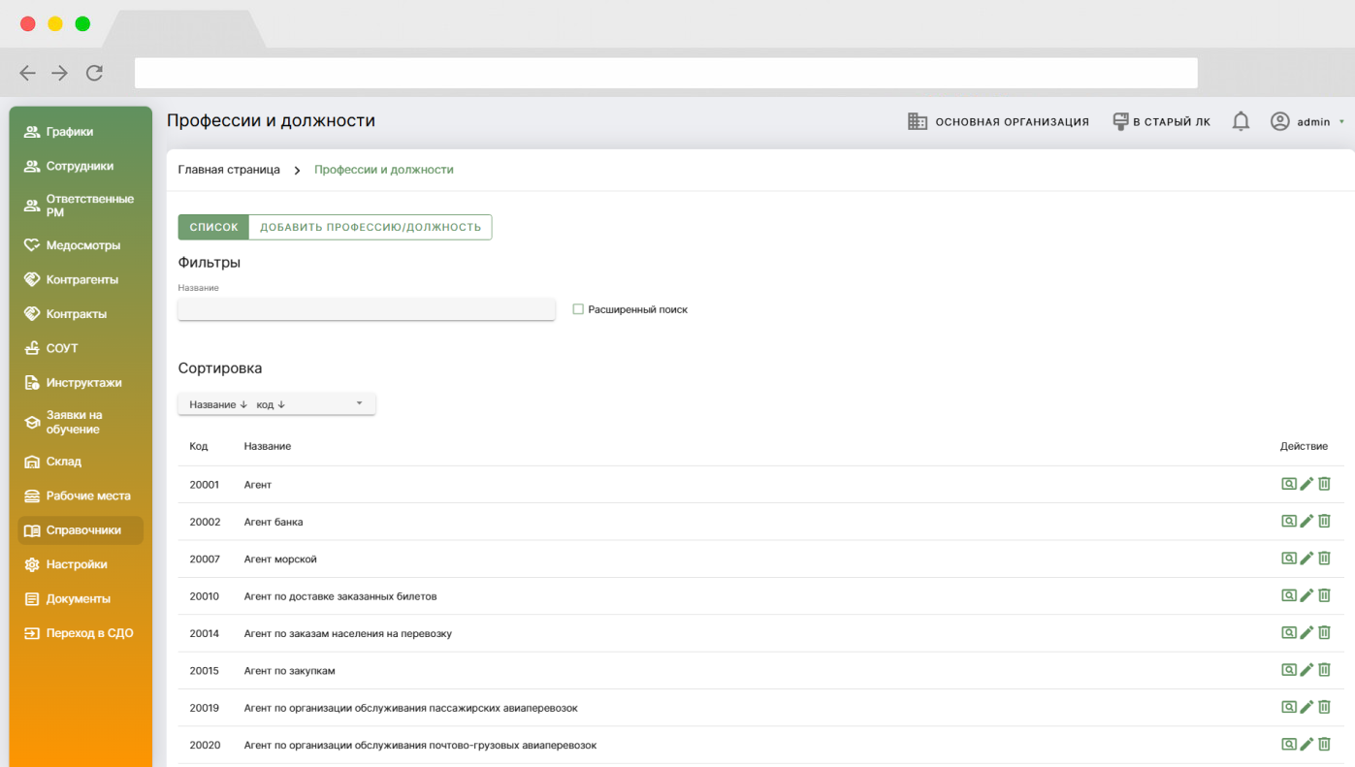This screenshot has width=1355, height=767.
Task: Click Профессии и должности breadcrumb
Action: tap(384, 170)
